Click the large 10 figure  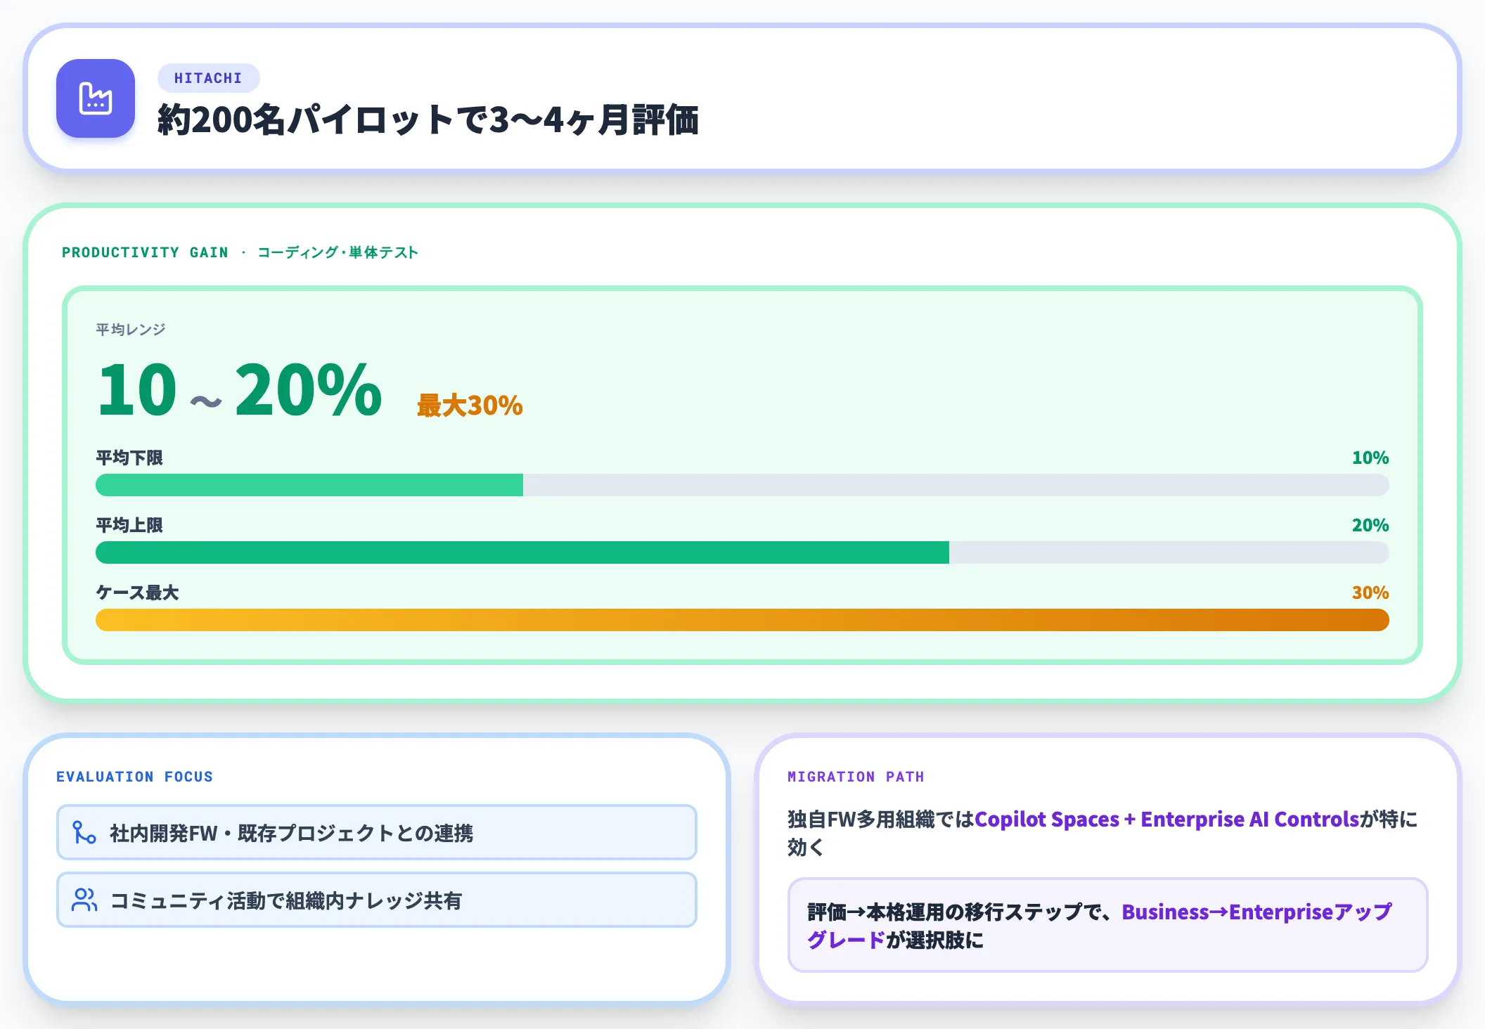pyautogui.click(x=137, y=389)
